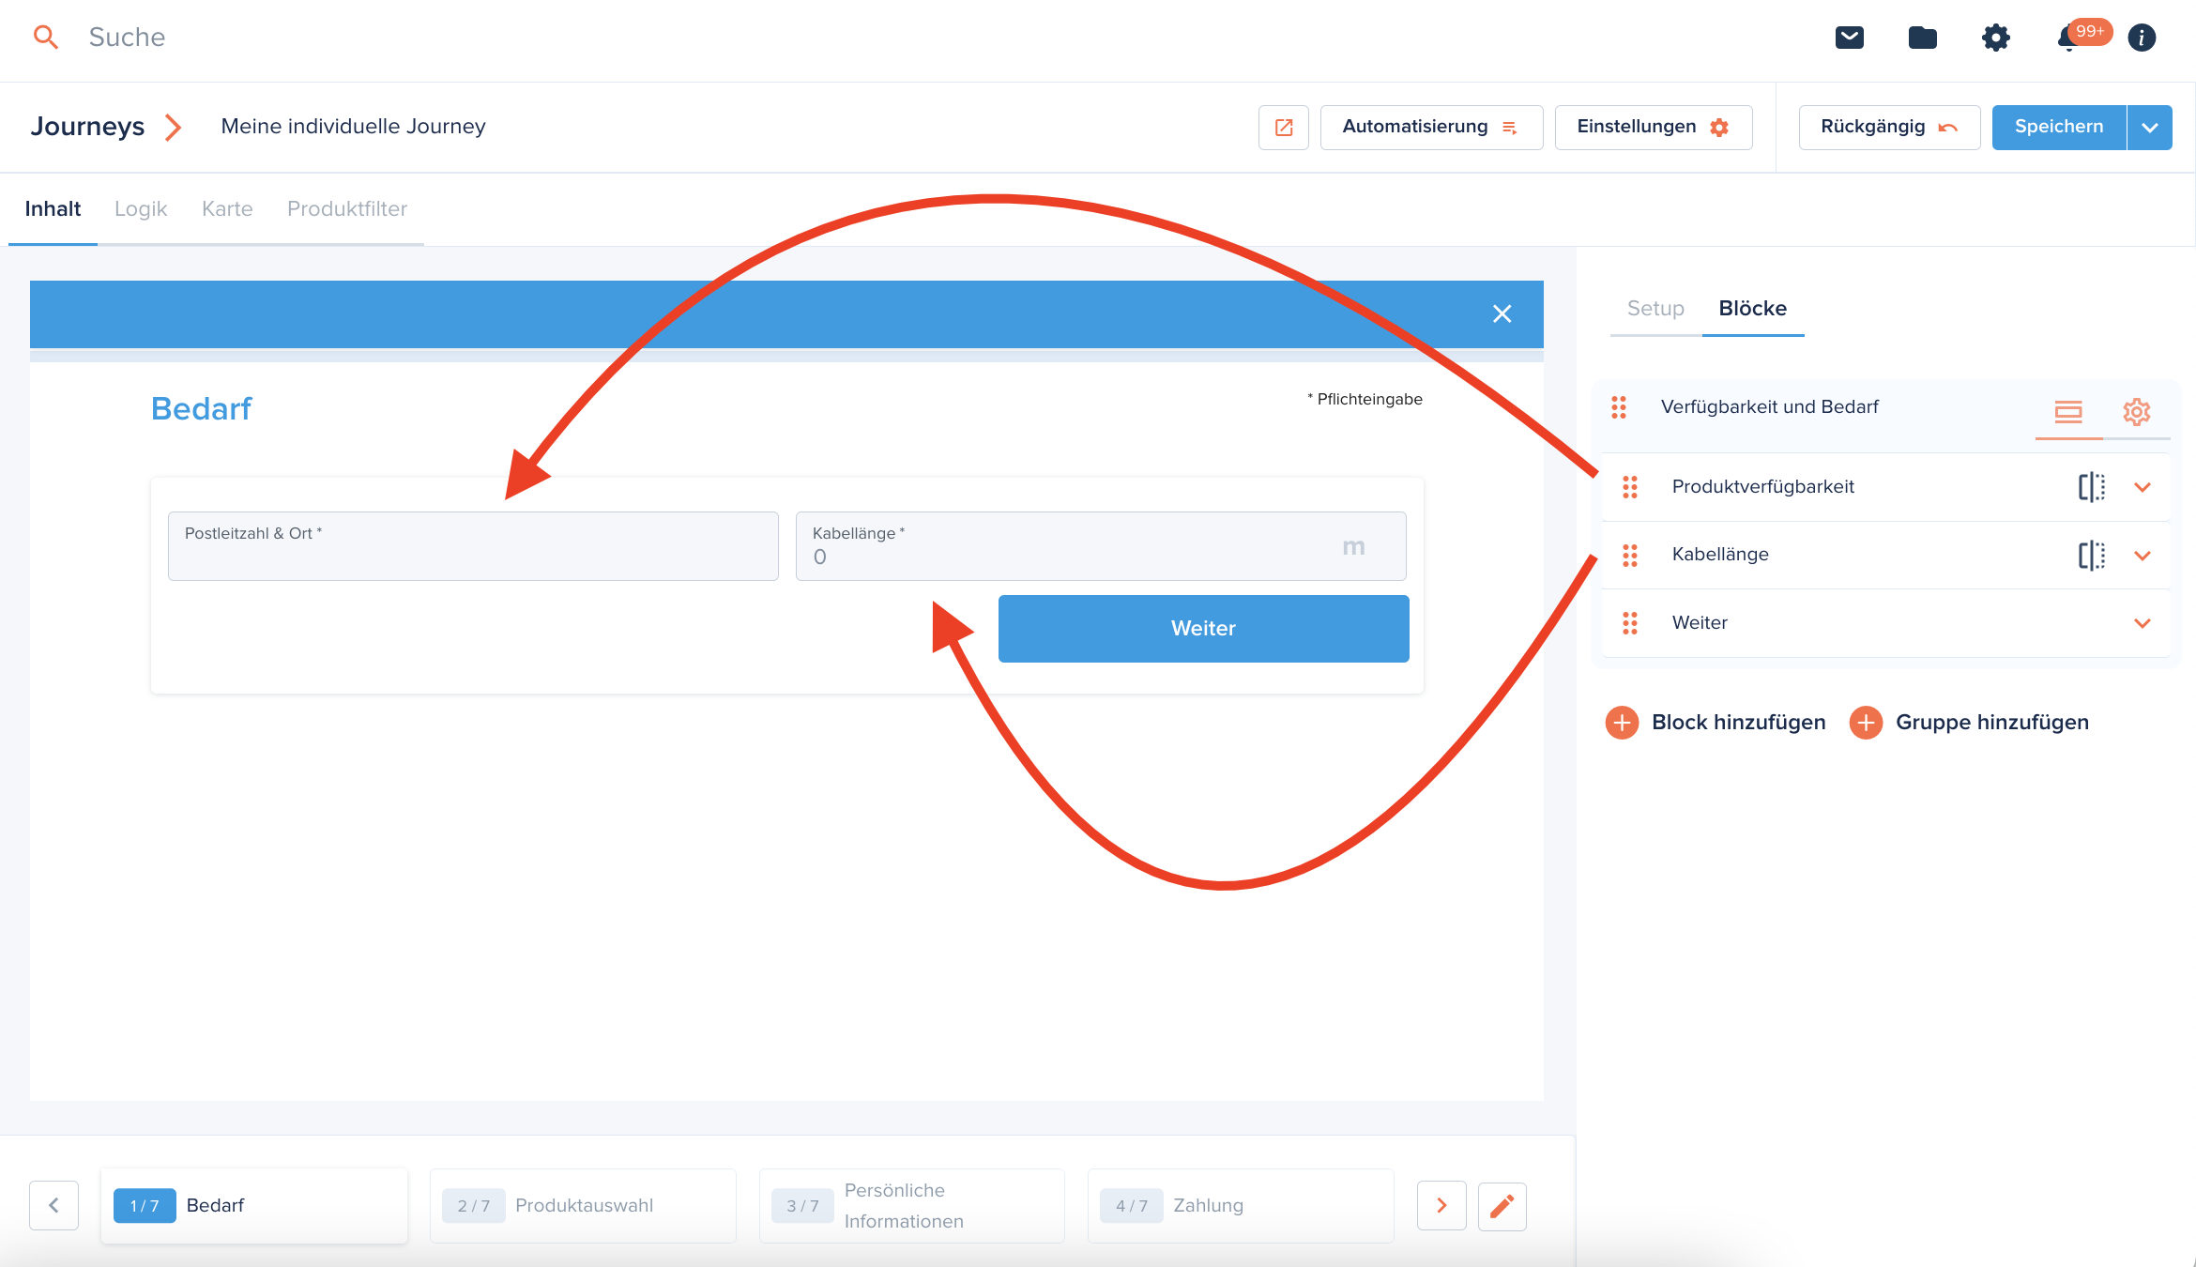The image size is (2196, 1267).
Task: Open the Setup tab in side panel
Action: 1655,309
